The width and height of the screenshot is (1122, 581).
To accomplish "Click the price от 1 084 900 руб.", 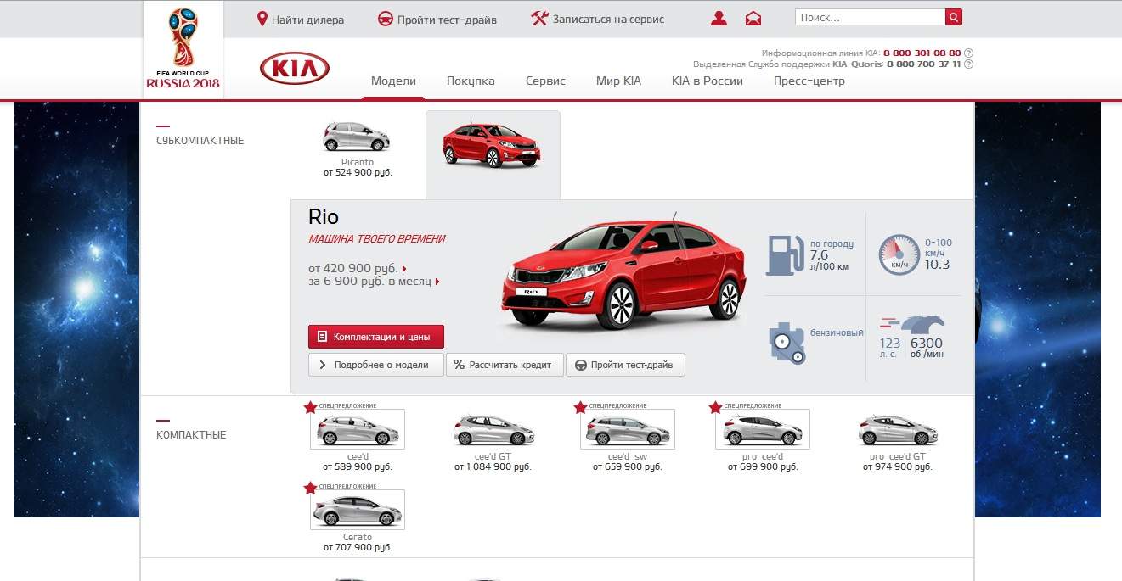I will coord(493,466).
